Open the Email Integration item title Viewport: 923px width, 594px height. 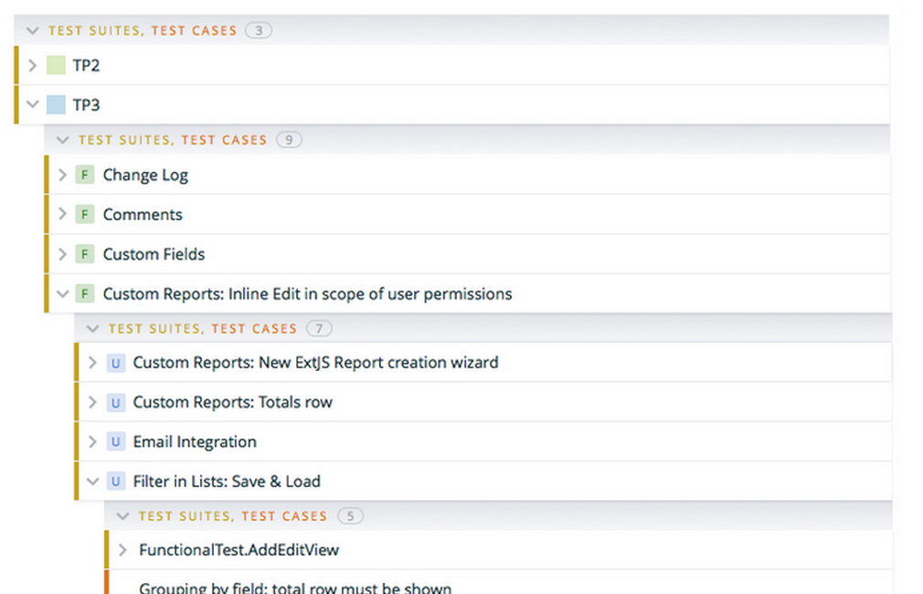pos(194,441)
